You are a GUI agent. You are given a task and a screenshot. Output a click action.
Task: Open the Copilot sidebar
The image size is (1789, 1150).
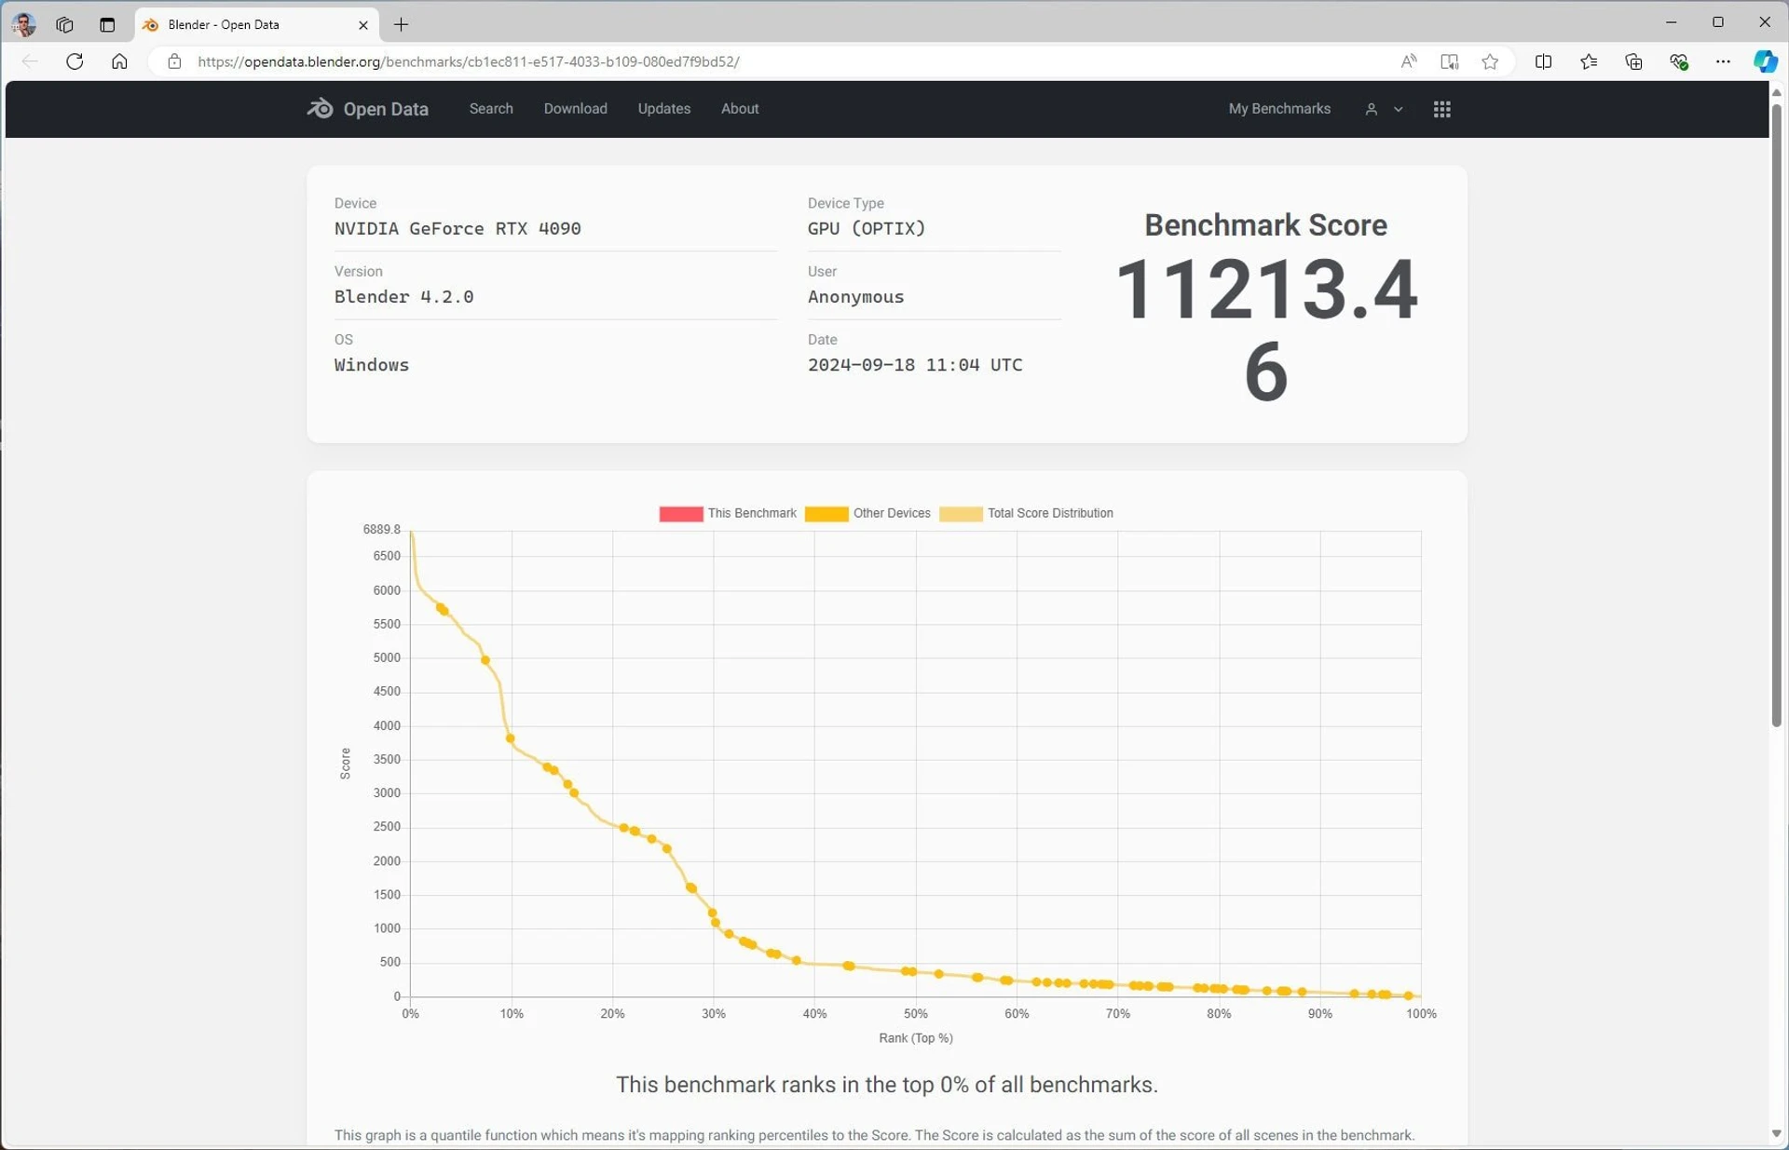point(1765,61)
